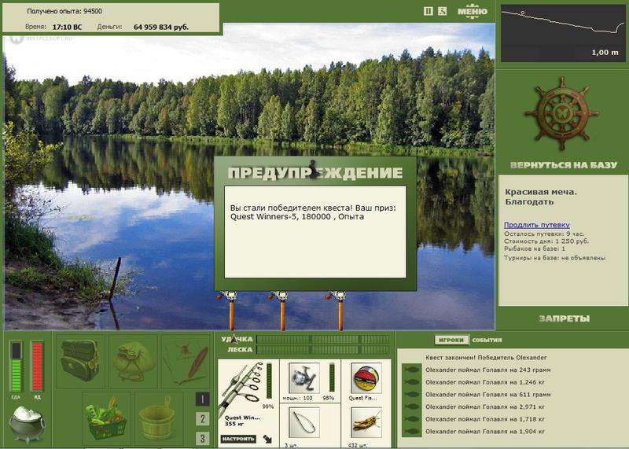Select the СОБЫТИЯ tab
629x449 pixels.
point(487,340)
